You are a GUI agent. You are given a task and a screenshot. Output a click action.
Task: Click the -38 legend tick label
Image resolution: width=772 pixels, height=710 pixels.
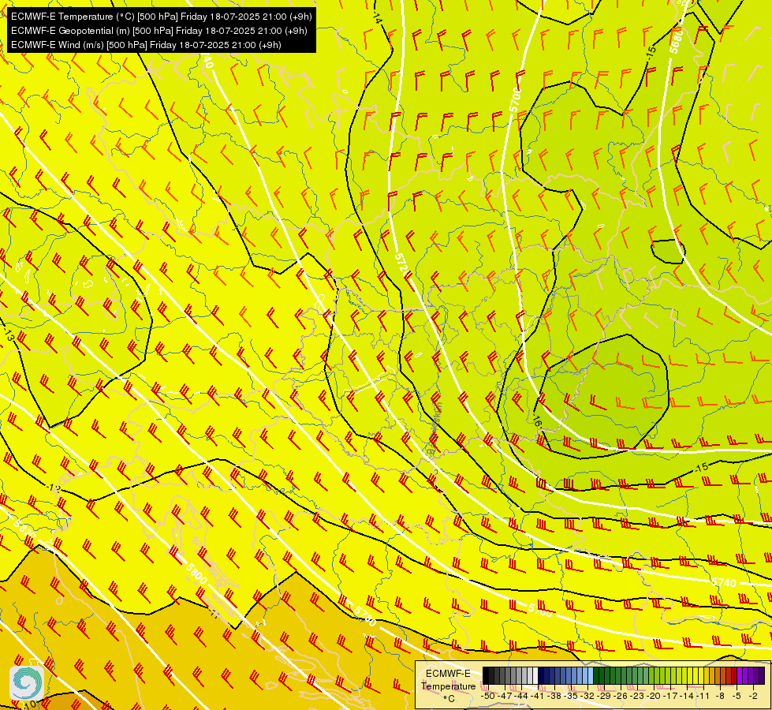(x=554, y=697)
